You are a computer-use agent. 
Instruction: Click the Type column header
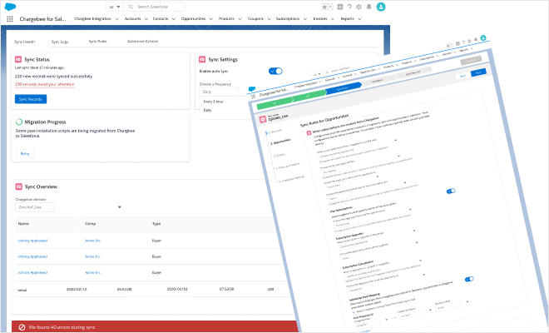156,224
